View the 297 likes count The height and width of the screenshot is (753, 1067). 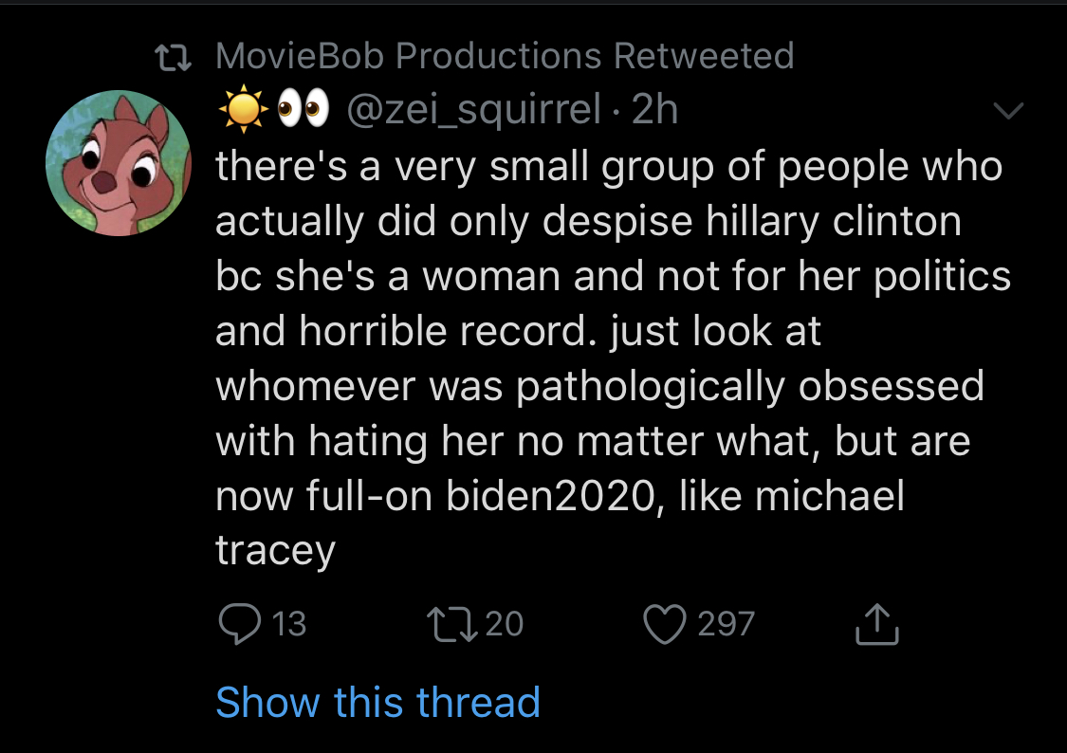point(727,624)
